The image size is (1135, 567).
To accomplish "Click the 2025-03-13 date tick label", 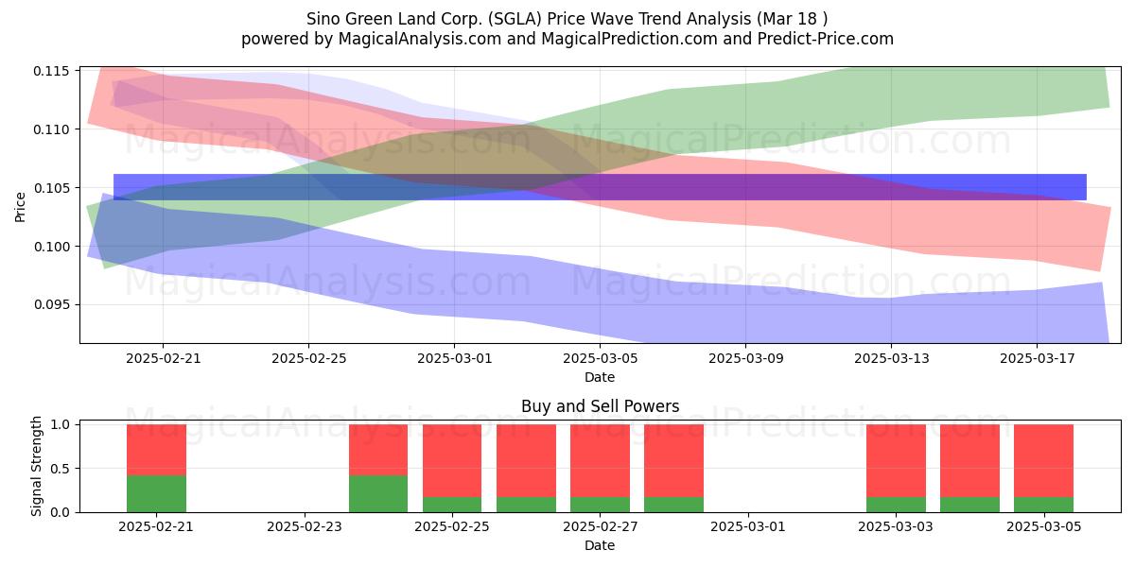I will click(x=891, y=358).
